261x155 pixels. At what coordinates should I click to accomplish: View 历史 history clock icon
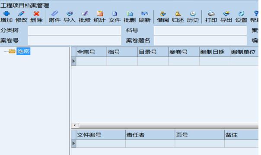coord(193,13)
